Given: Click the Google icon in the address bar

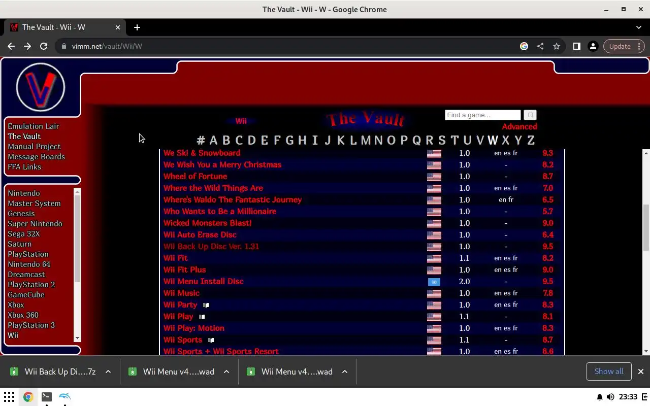Looking at the screenshot, I should tap(524, 46).
